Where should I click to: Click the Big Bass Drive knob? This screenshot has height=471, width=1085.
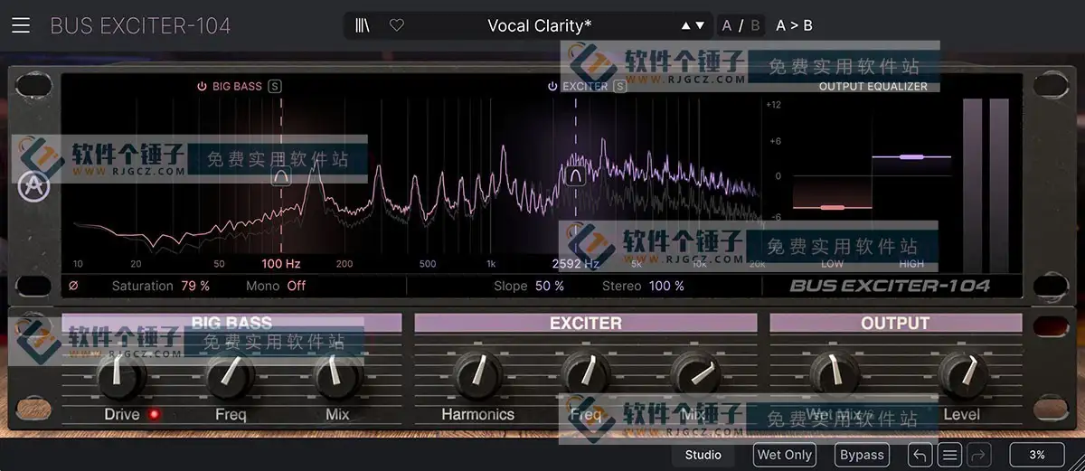click(x=121, y=376)
